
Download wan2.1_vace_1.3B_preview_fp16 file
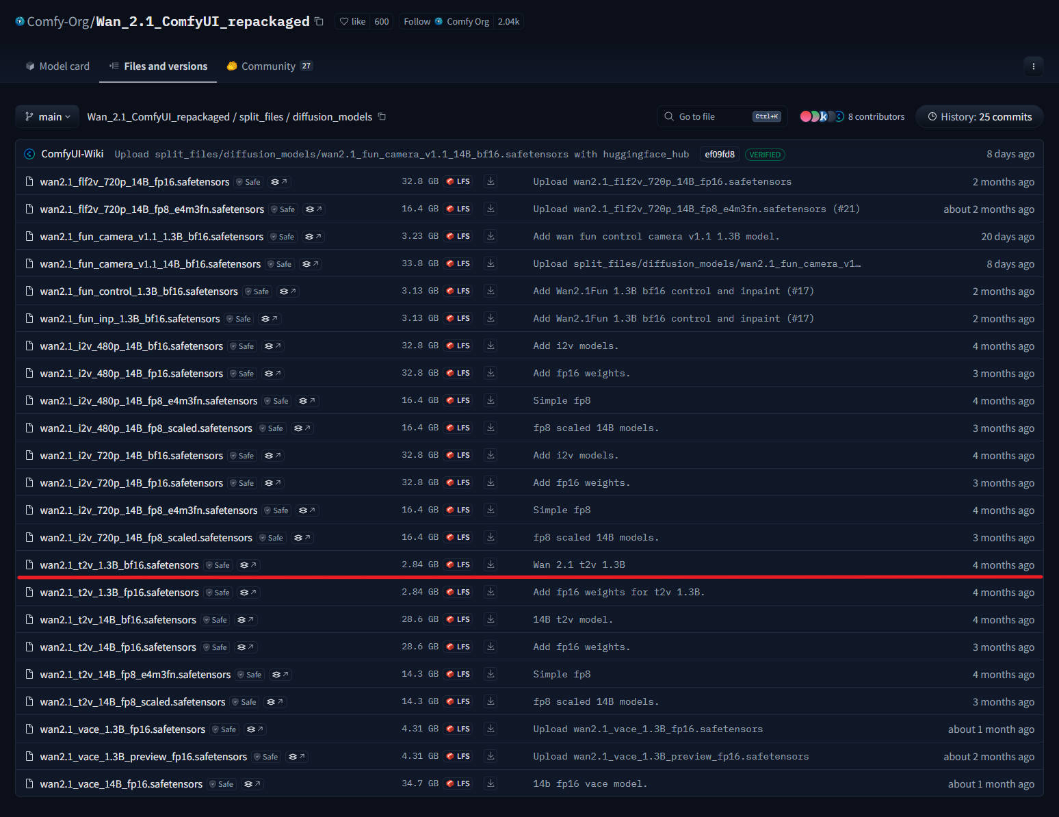491,756
